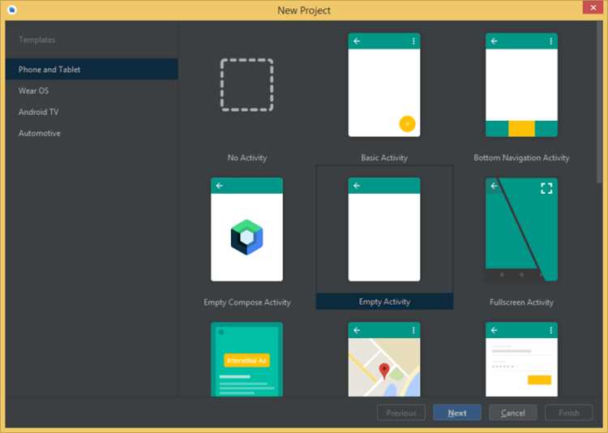Pick the Google Maps template thumbnail

click(384, 359)
